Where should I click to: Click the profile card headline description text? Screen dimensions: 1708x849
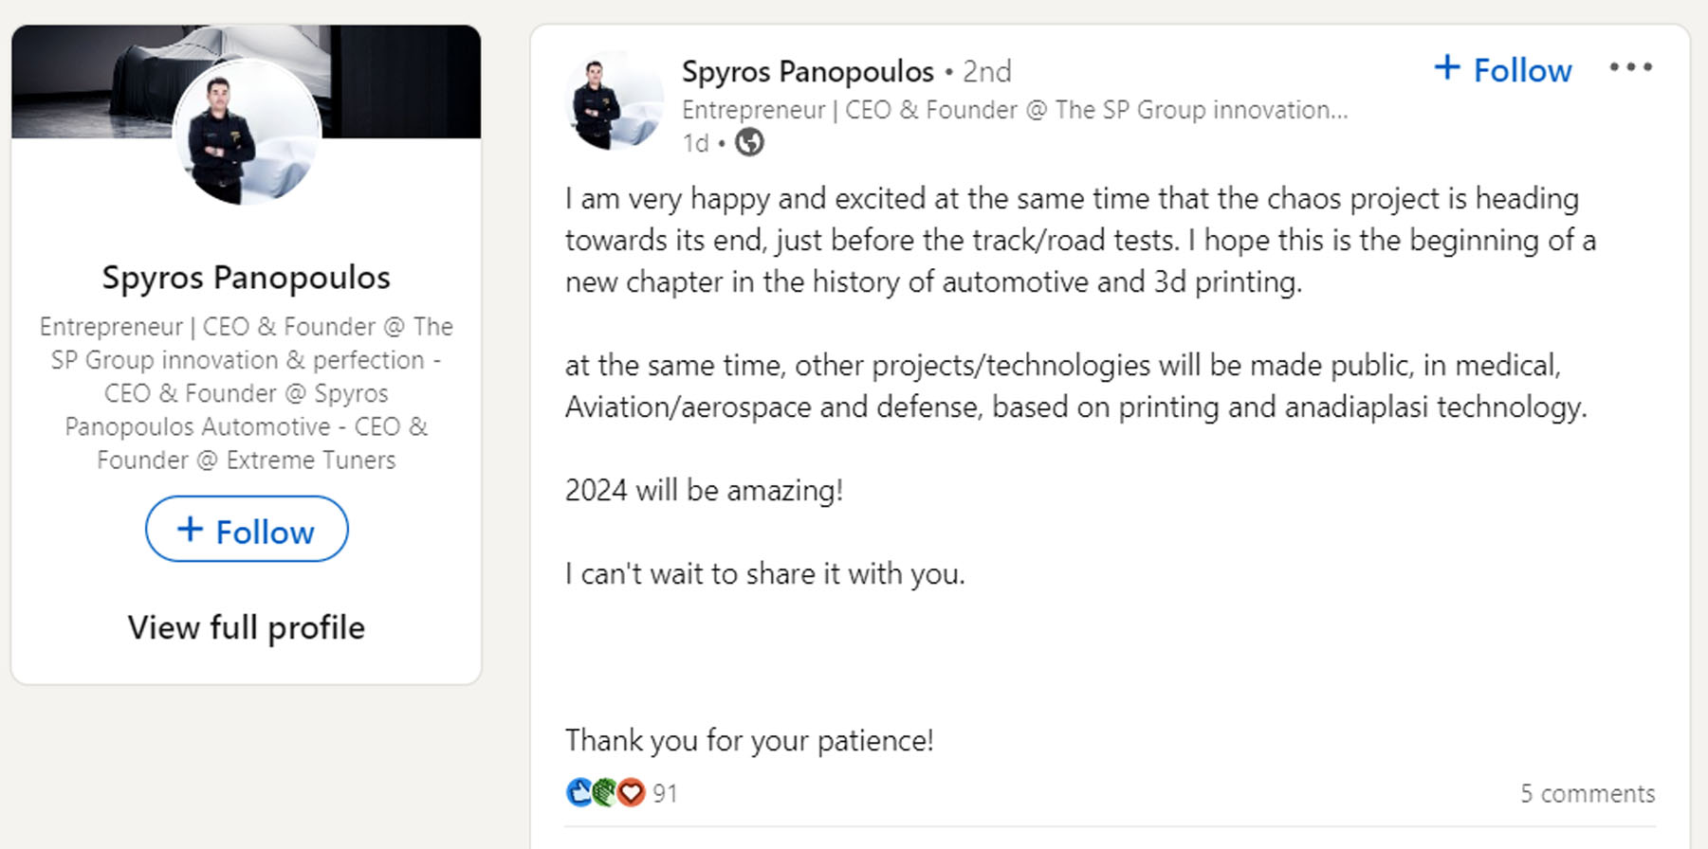247,393
